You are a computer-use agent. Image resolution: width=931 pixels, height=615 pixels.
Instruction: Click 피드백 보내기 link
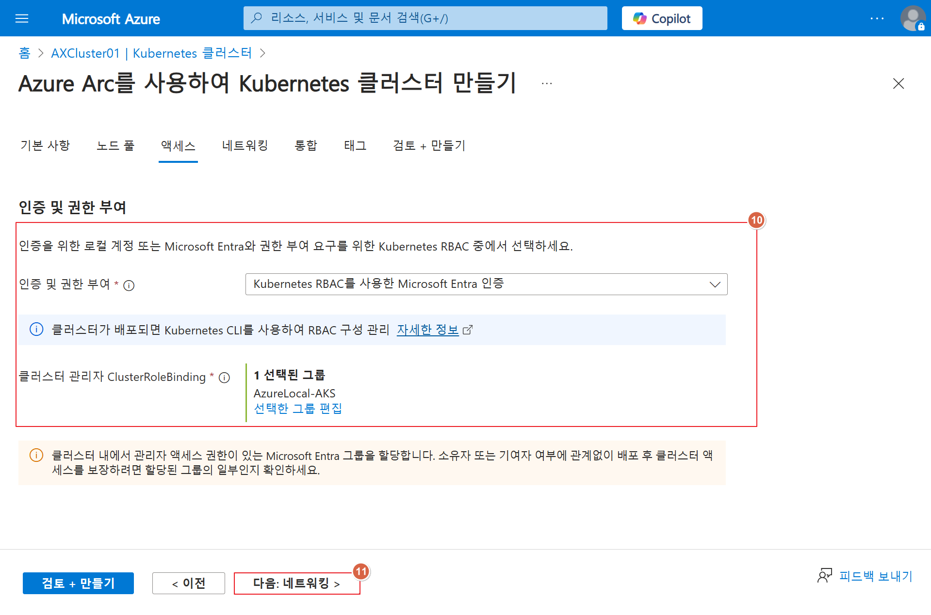pyautogui.click(x=876, y=576)
